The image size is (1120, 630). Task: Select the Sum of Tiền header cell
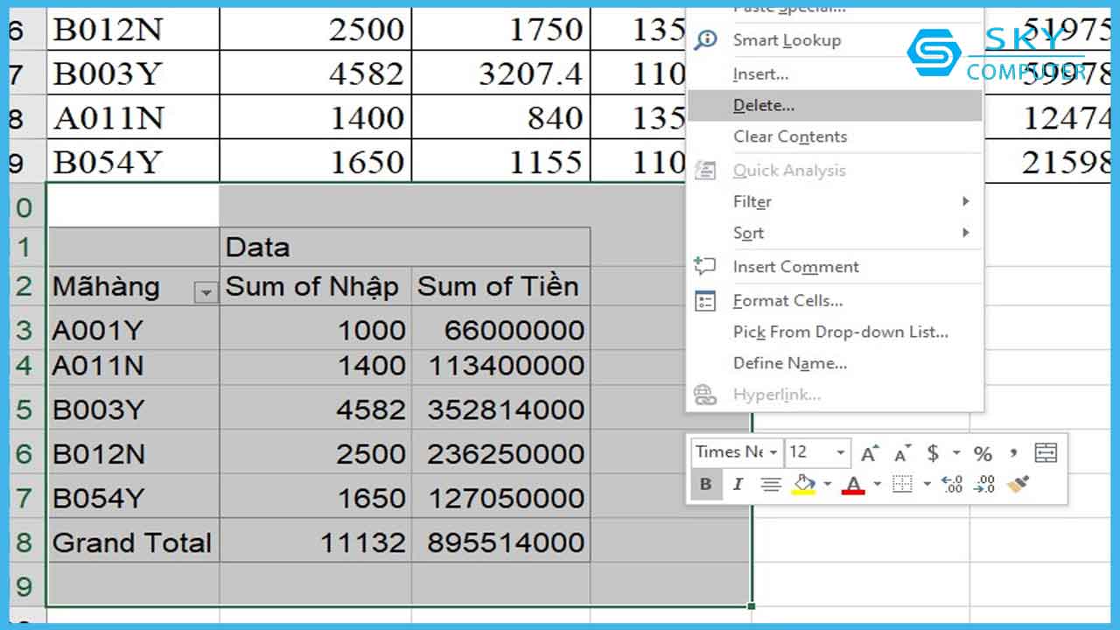tap(500, 286)
